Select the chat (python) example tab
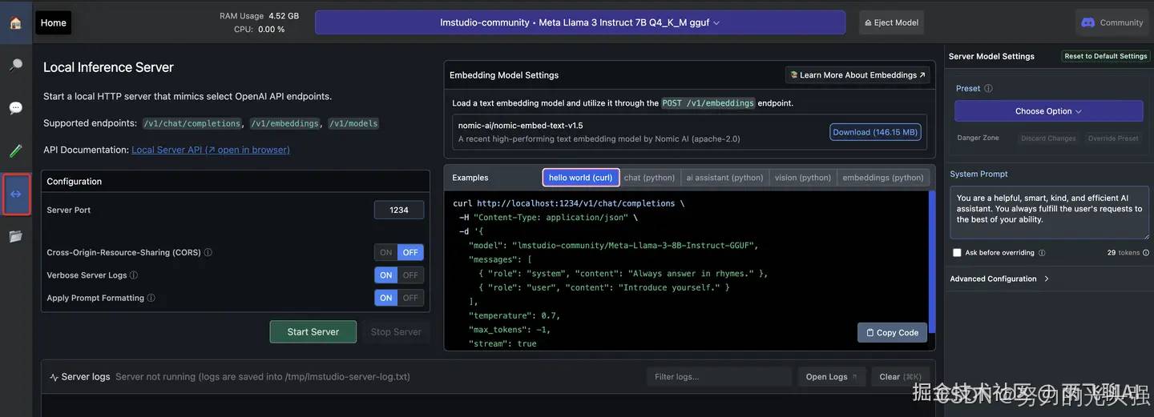 (649, 178)
